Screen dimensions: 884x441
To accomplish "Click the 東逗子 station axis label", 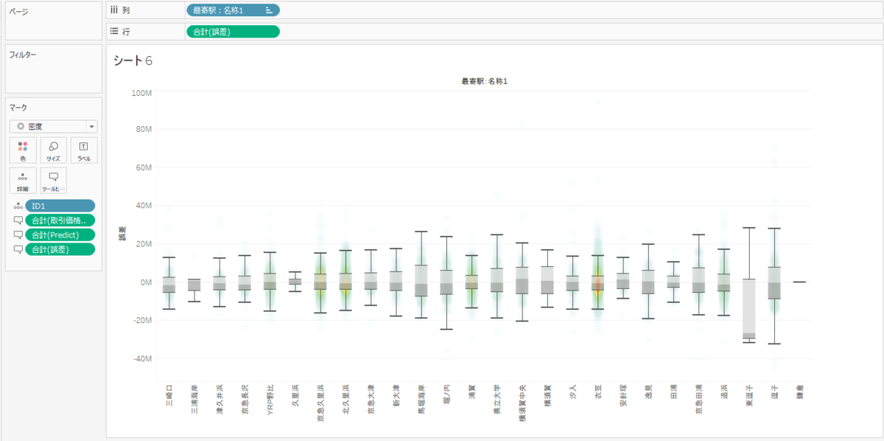I will (x=748, y=395).
